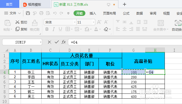Switch to the 插入 Insert ribbon tab
The height and width of the screenshot is (104, 182).
coord(93,13)
